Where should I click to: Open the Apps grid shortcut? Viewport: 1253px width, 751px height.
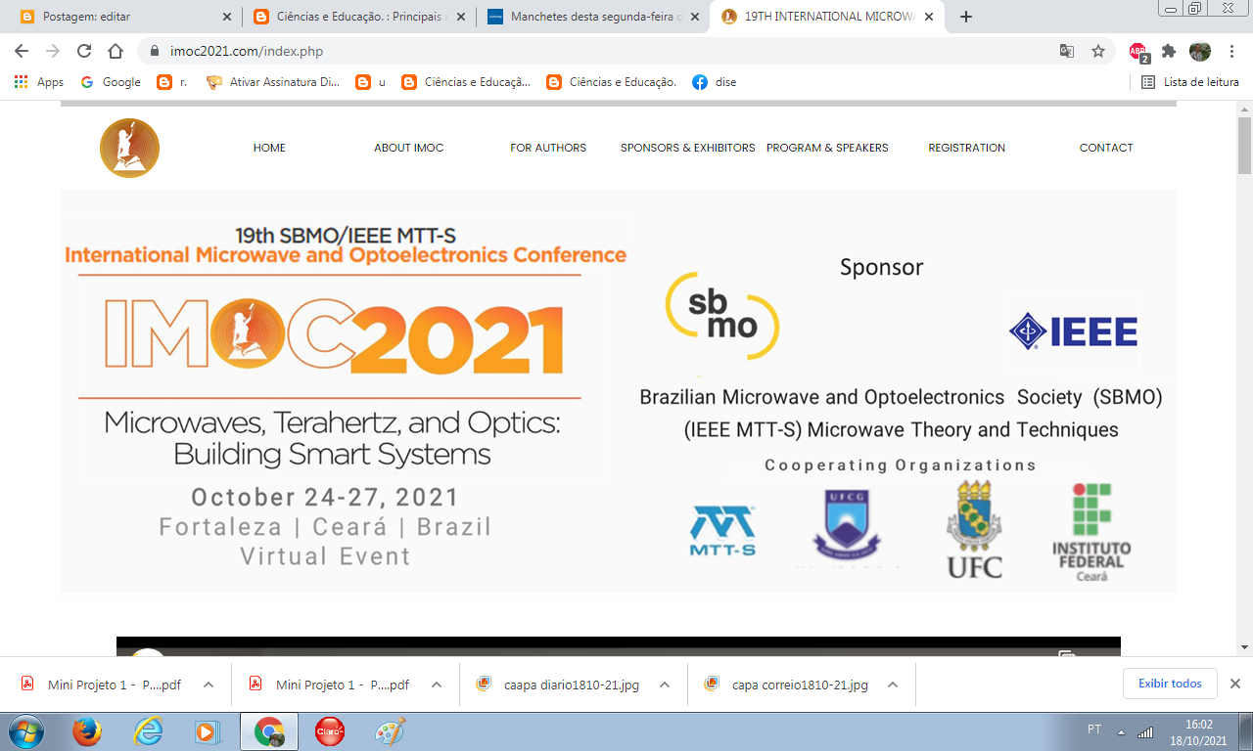coord(39,82)
